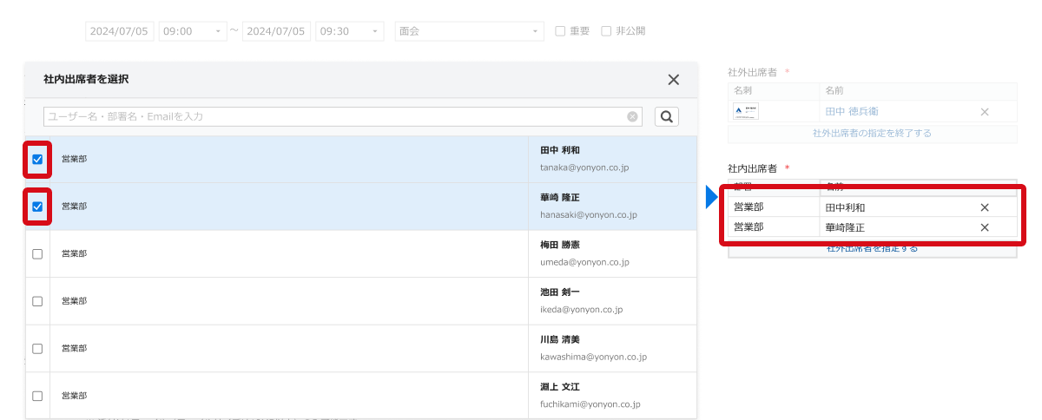Click 営業部 in the 淵上 文江 row

74,396
